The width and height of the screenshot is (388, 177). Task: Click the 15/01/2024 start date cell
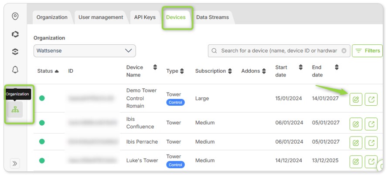(289, 98)
